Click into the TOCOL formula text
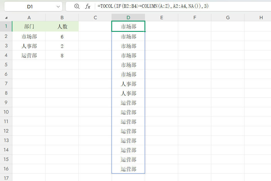 pyautogui.click(x=153, y=6)
